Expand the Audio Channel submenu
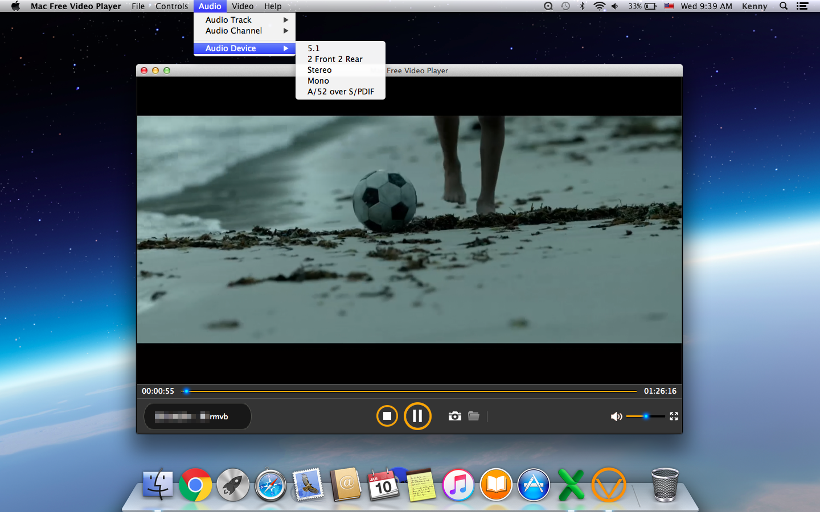 244,31
